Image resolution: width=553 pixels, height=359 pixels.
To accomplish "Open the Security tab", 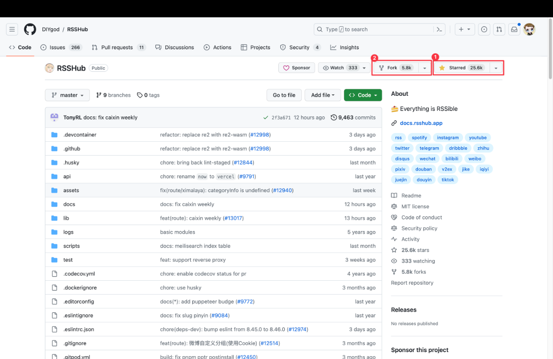I will coord(300,47).
